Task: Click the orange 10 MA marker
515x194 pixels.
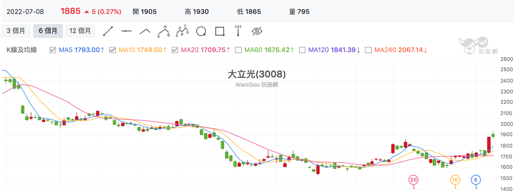Action: [x=455, y=180]
